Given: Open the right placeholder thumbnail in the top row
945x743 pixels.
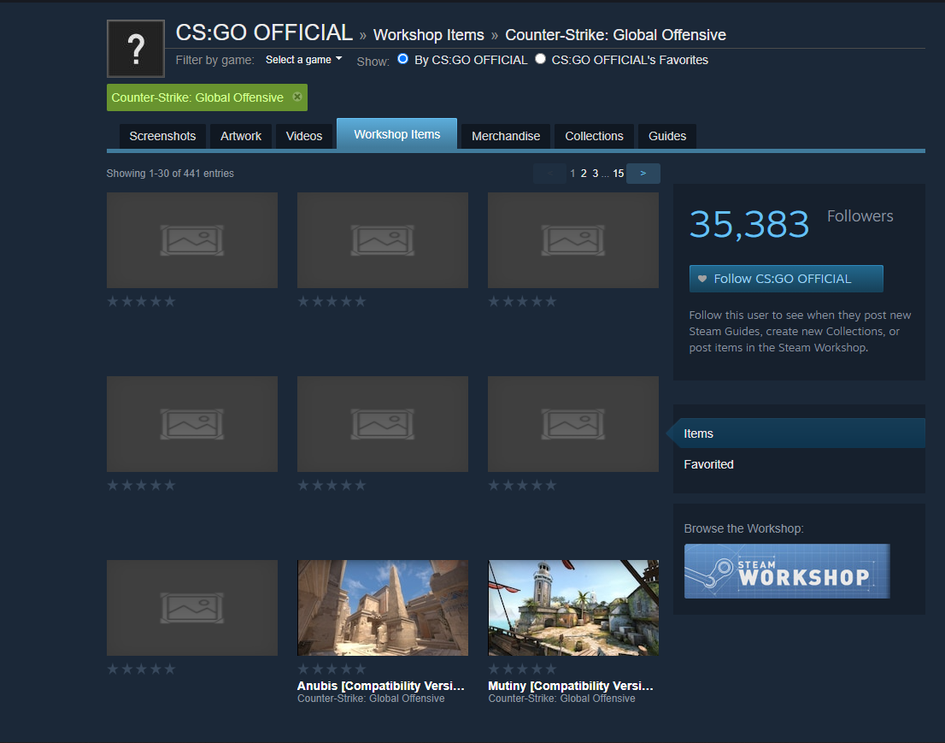Looking at the screenshot, I should click(x=573, y=240).
